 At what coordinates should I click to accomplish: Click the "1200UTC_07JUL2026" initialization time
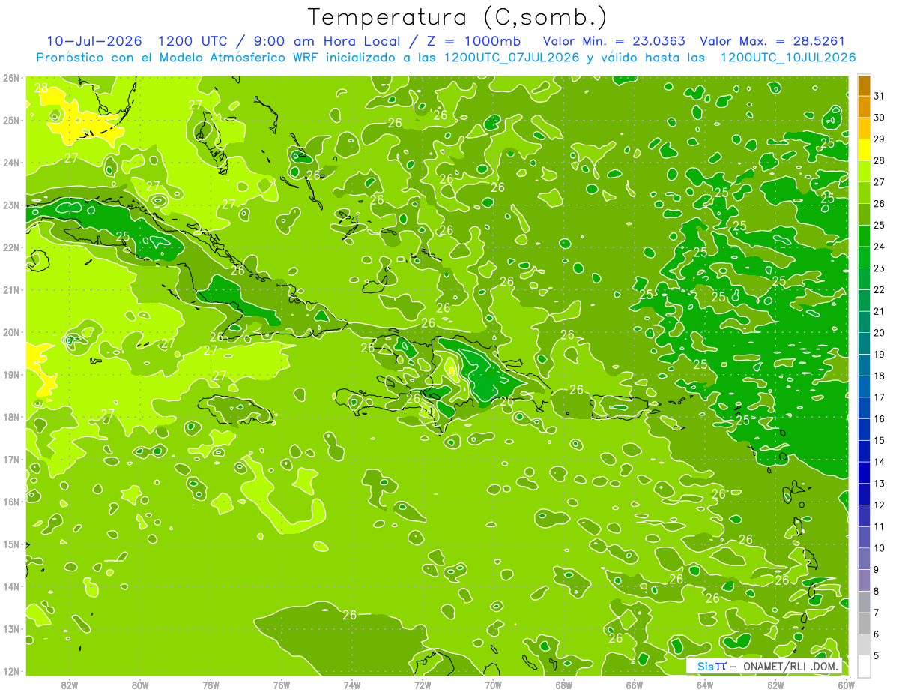tap(512, 58)
